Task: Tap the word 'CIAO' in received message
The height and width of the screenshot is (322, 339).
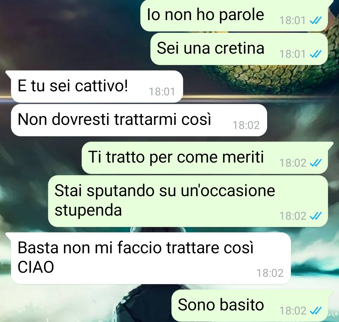Action: point(36,267)
